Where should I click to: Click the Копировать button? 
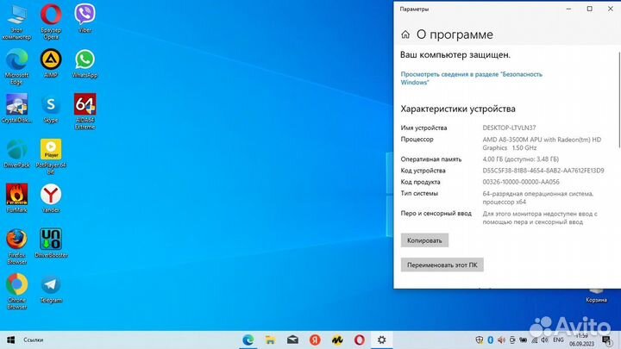tap(424, 240)
